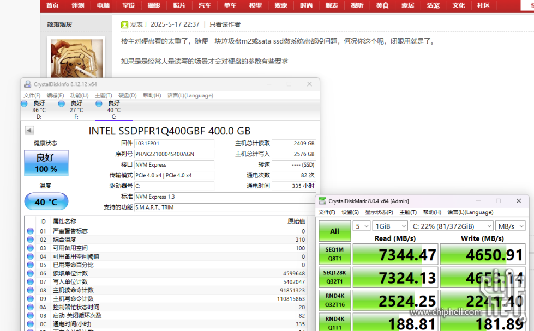Click status dot for 08 主机读命令计数
The width and height of the screenshot is (534, 331).
tap(31, 290)
